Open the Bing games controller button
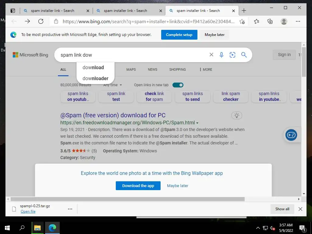This screenshot has height=234, width=312. [291, 135]
